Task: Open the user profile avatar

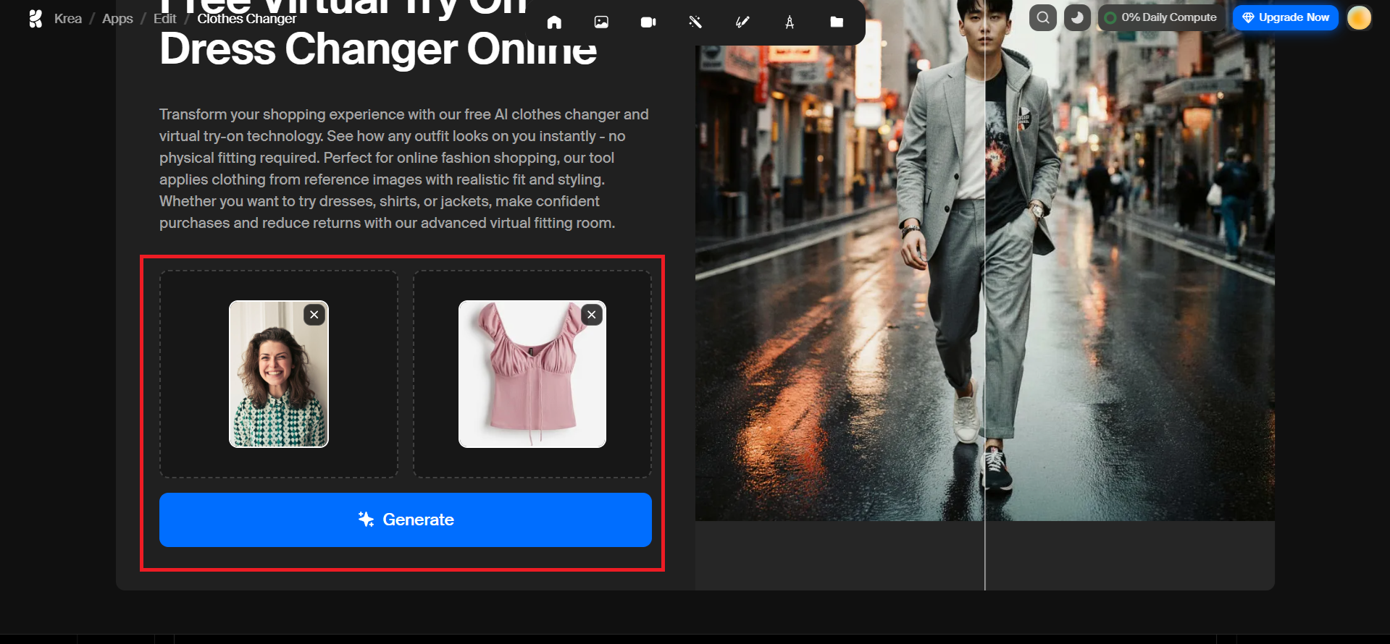Action: pyautogui.click(x=1360, y=17)
